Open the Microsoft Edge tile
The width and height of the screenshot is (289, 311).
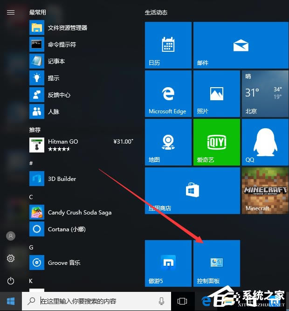pyautogui.click(x=168, y=93)
